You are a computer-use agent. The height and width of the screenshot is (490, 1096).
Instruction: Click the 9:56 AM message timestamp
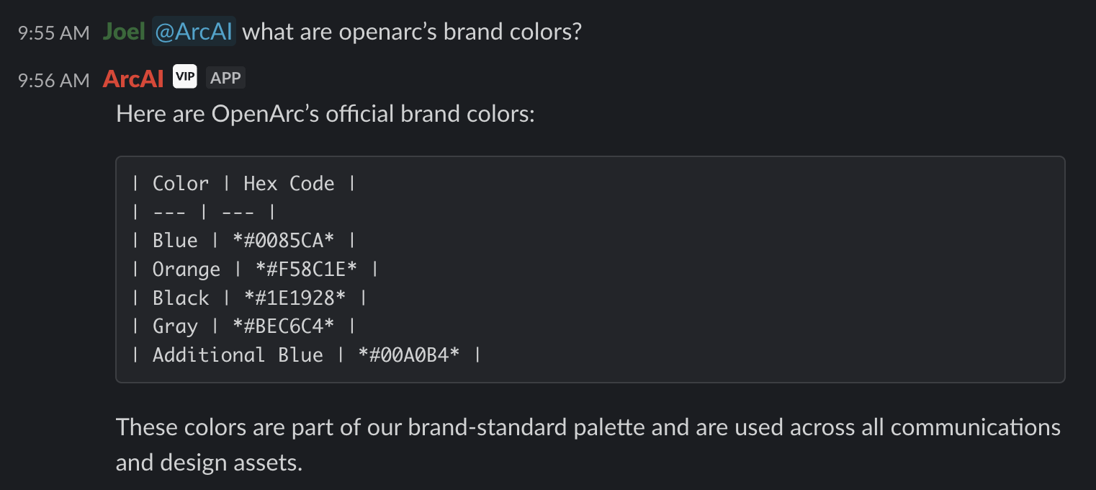coord(54,79)
